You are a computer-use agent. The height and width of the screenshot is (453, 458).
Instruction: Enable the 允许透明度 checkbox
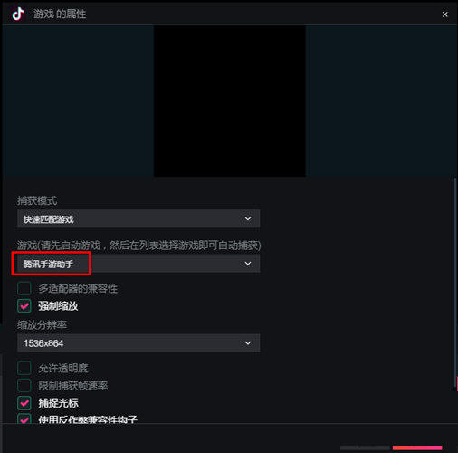pyautogui.click(x=24, y=368)
